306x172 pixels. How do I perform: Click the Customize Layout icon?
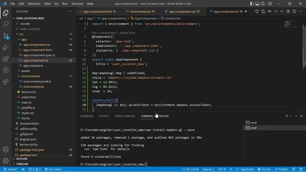[270, 4]
